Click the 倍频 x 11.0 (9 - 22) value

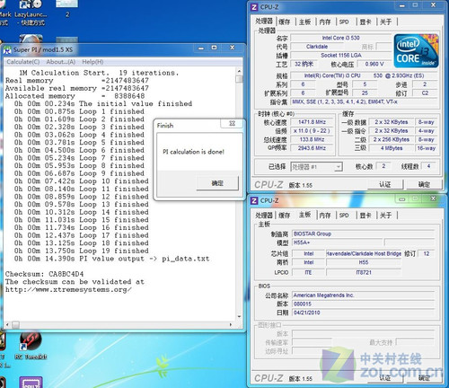(312, 131)
